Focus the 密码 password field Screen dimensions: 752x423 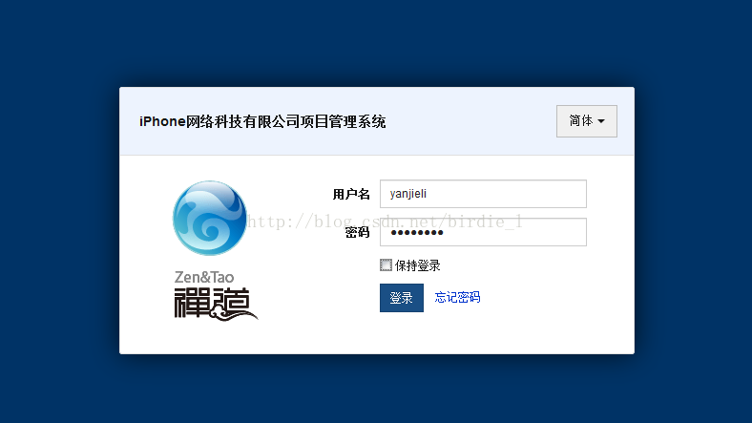coord(483,232)
